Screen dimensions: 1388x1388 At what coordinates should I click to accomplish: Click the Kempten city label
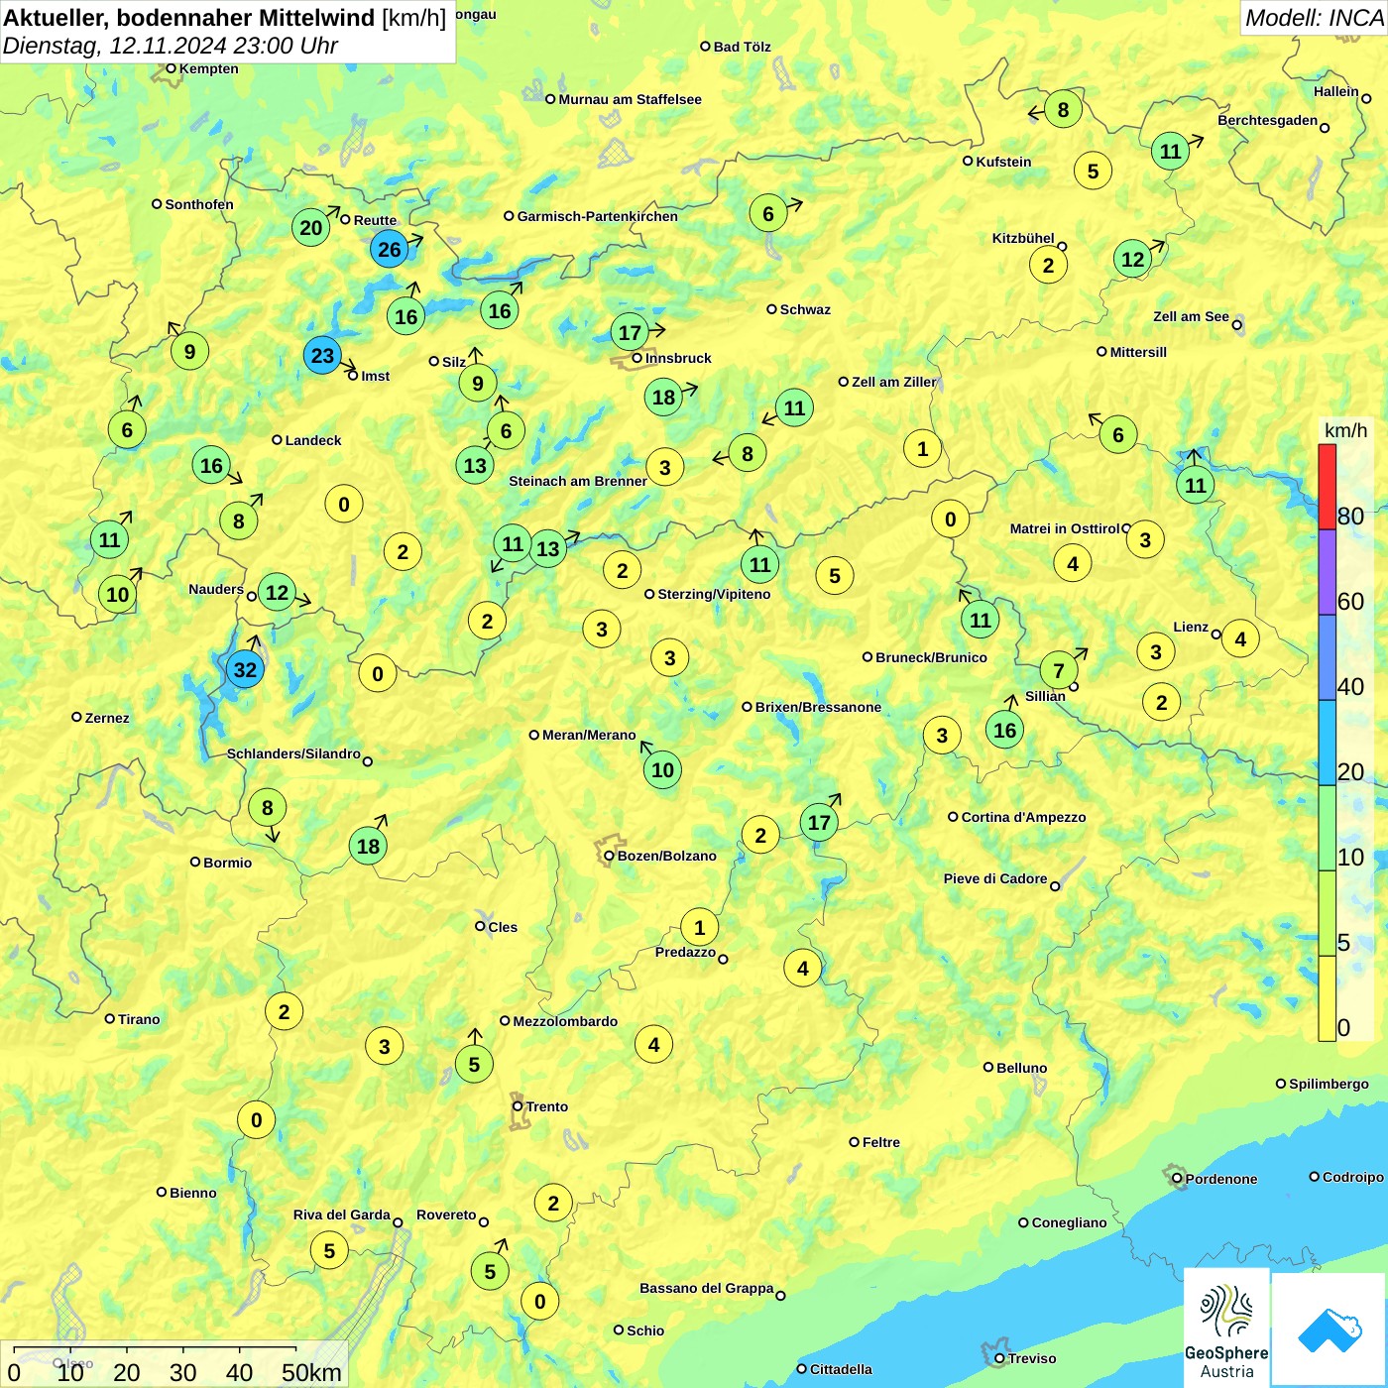[208, 68]
